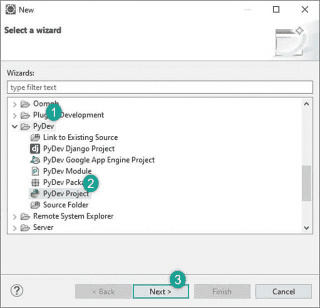Image resolution: width=320 pixels, height=308 pixels.
Task: Click the Google App Engine project icon
Action: pyautogui.click(x=35, y=160)
